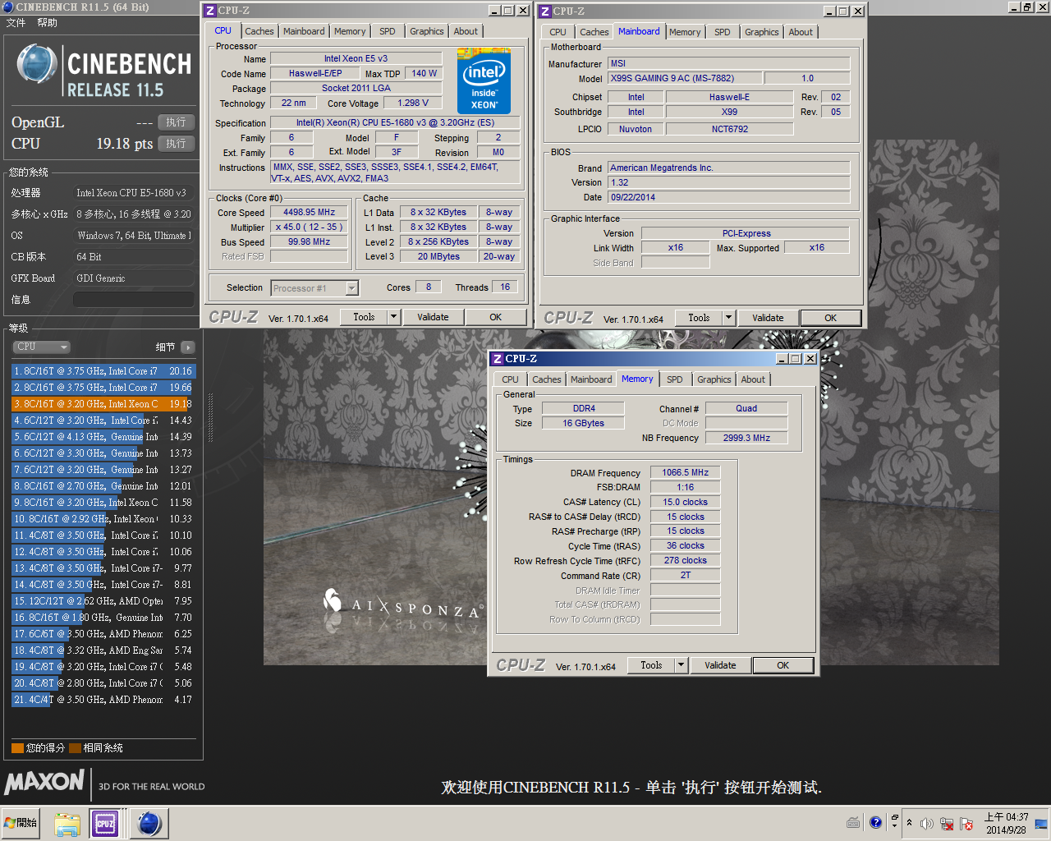Open language bar help (blue question mark)
The height and width of the screenshot is (841, 1051).
click(x=875, y=822)
